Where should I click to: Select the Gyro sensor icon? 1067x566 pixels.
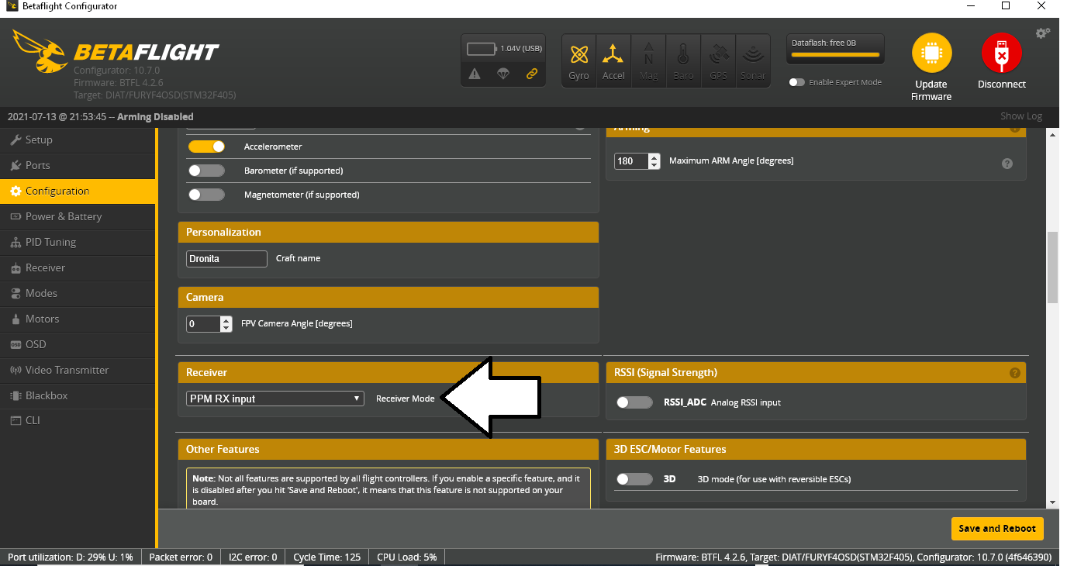(x=578, y=60)
